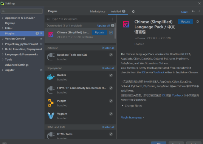The height and width of the screenshot is (144, 203).
Task: Click the Chinese Language Pack icon in plugin list
Action: coord(51,34)
